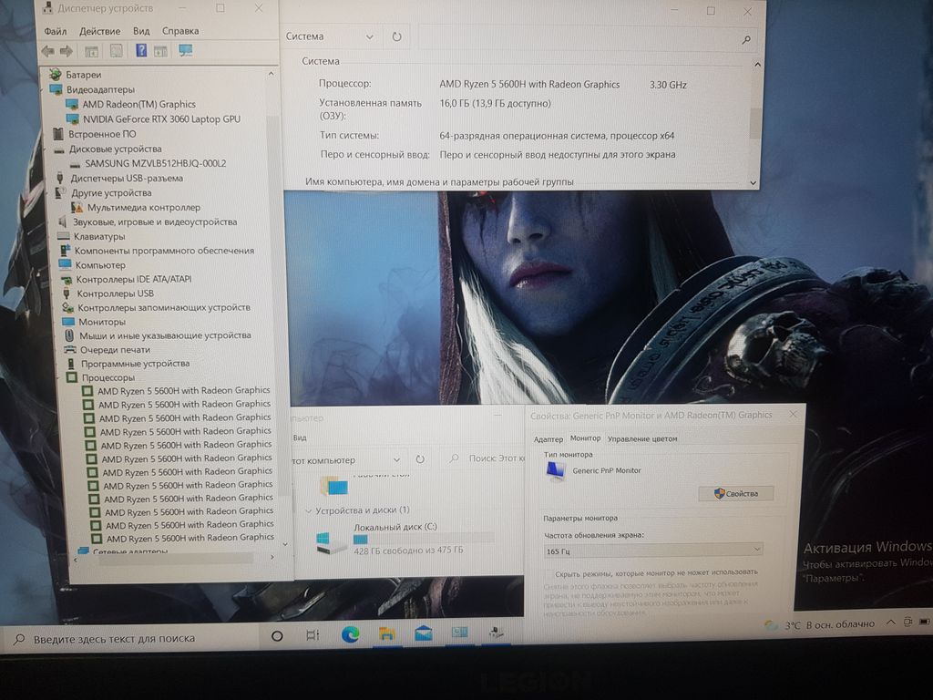Switch to the Управление цветом tab
The image size is (933, 700).
click(642, 439)
